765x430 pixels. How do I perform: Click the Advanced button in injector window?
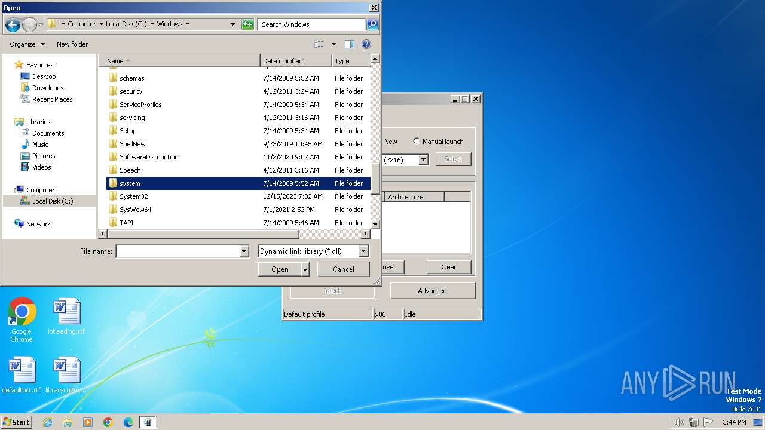tap(433, 291)
